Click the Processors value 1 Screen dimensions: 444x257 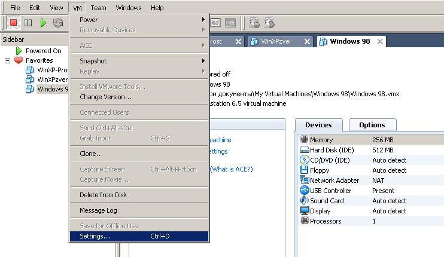point(374,221)
